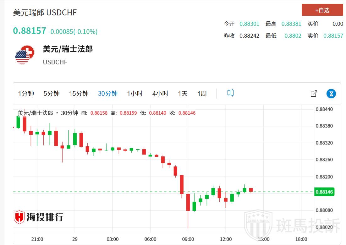Add pair with +自选 button
Screen dimensions: 346x245
(x=322, y=10)
